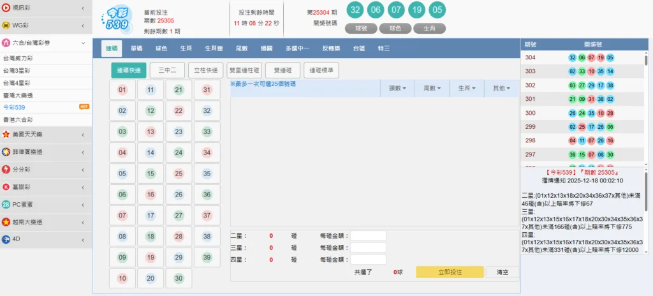
Task: Switch to the 多選中一 tab
Action: coord(297,48)
